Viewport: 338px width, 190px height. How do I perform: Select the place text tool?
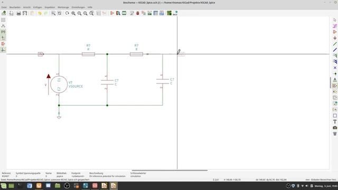[335, 122]
